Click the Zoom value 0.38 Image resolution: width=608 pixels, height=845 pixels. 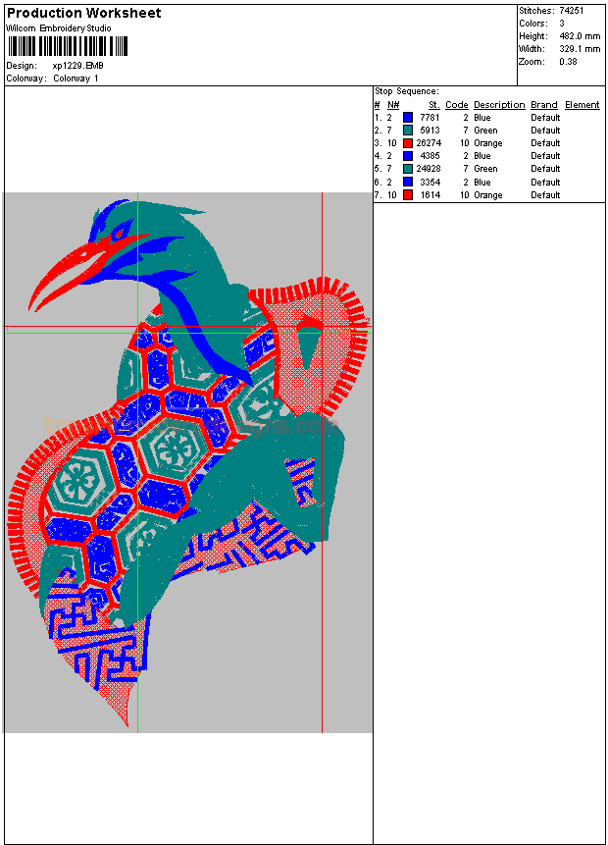(x=568, y=61)
